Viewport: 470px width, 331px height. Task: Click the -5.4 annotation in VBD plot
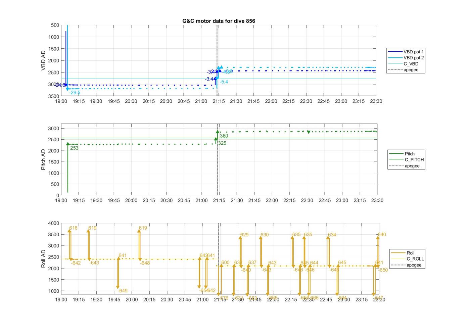pos(224,82)
